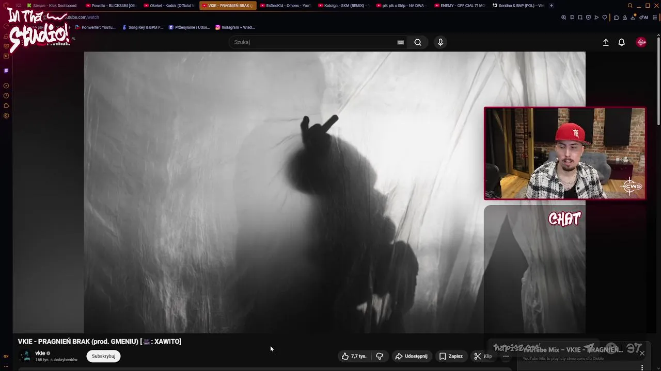Image resolution: width=661 pixels, height=371 pixels.
Task: Close the YouTube Mix panel with X
Action: [642, 353]
